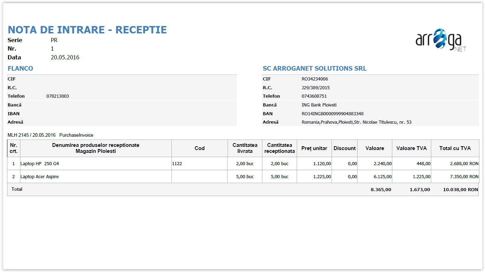
Task: Click the Arroganet logo image
Action: point(441,40)
